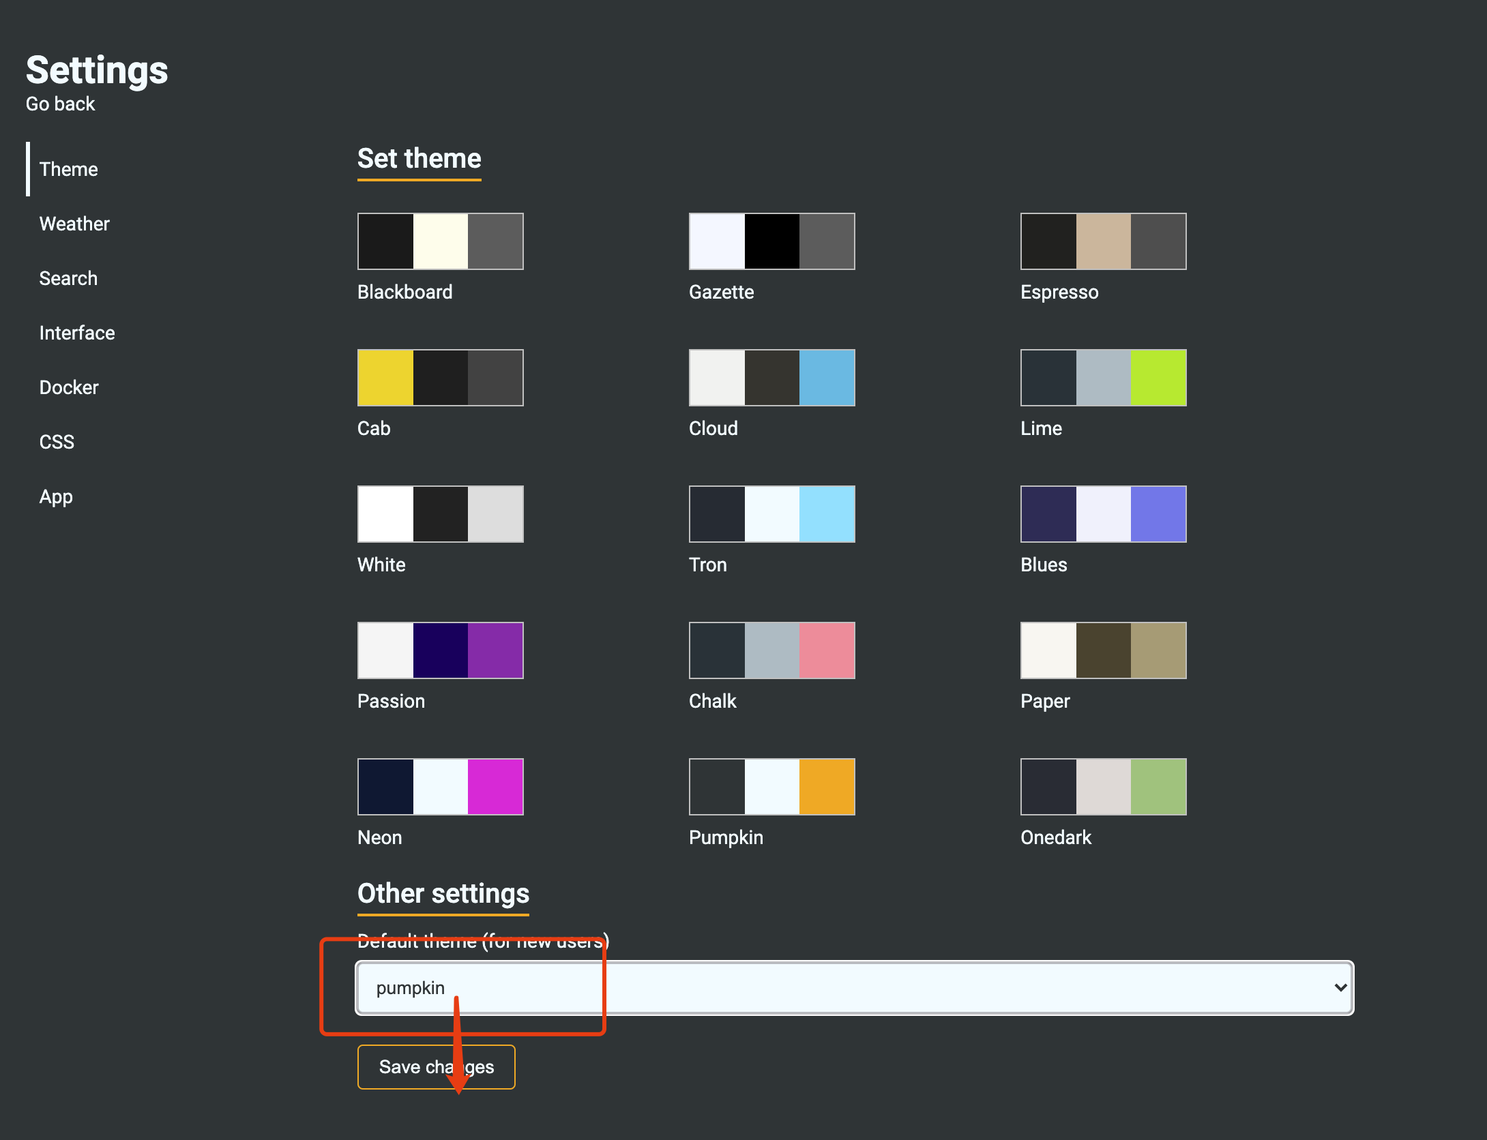The width and height of the screenshot is (1487, 1140).
Task: Click the dropdown chevron arrow
Action: click(x=1340, y=988)
